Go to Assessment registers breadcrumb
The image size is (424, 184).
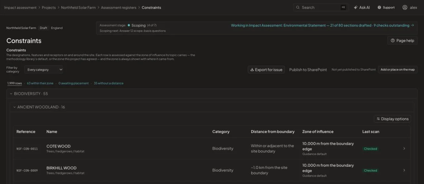click(x=118, y=7)
